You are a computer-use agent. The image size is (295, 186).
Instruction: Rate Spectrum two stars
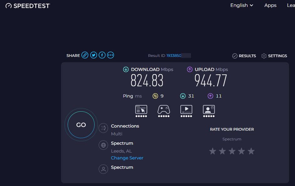(222, 151)
